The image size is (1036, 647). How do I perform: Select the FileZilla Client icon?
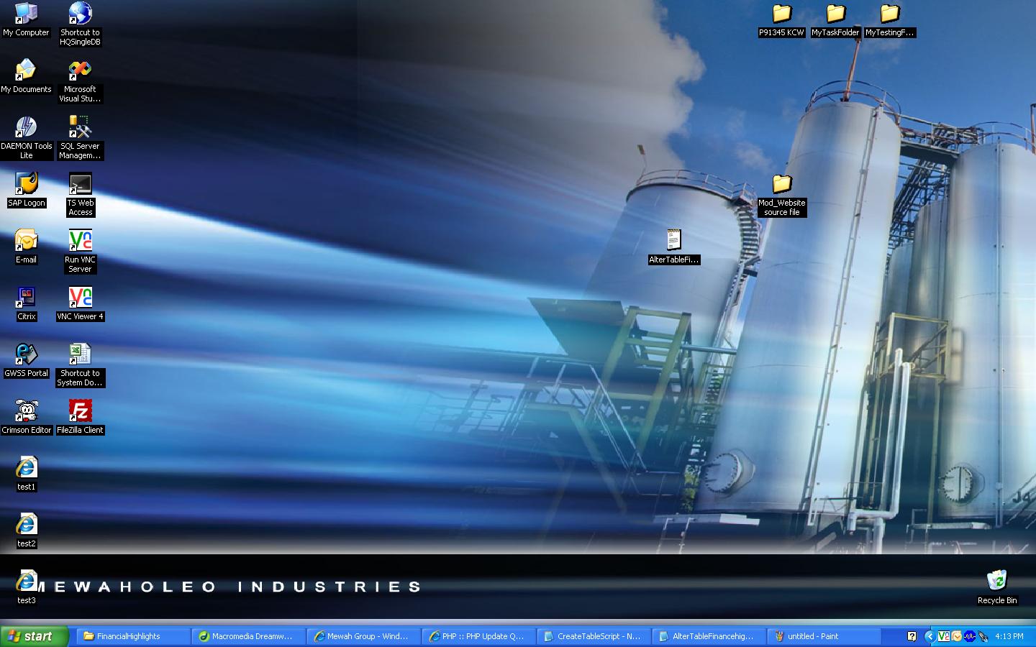pos(80,411)
